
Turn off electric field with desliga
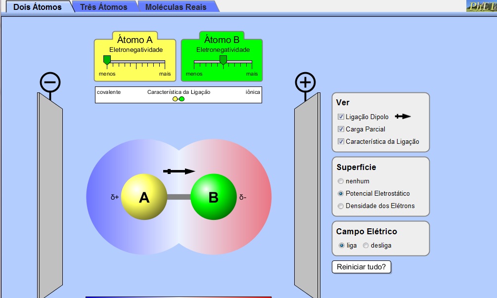[366, 246]
